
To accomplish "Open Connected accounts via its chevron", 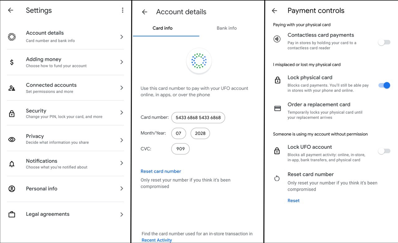I will [122, 88].
